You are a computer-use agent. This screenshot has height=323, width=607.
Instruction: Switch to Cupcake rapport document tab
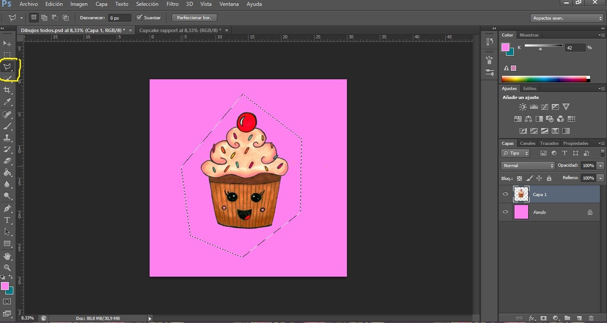coord(180,30)
